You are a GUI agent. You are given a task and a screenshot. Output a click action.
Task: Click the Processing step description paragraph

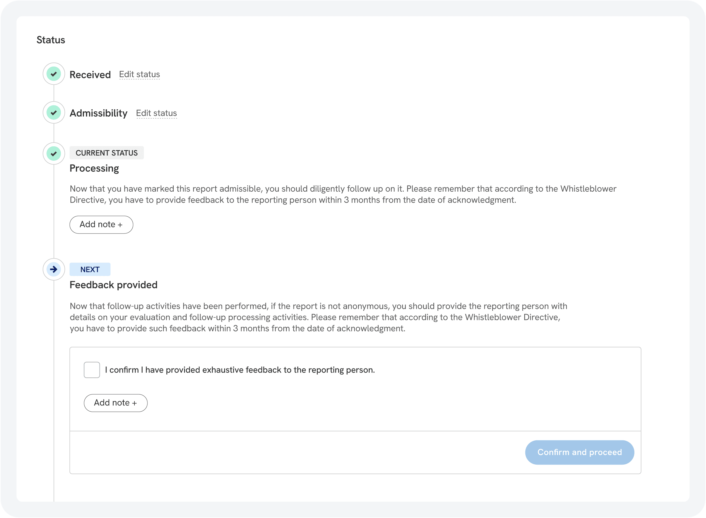[343, 195]
